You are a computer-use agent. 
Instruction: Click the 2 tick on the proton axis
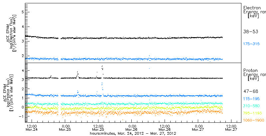click(x=23, y=89)
